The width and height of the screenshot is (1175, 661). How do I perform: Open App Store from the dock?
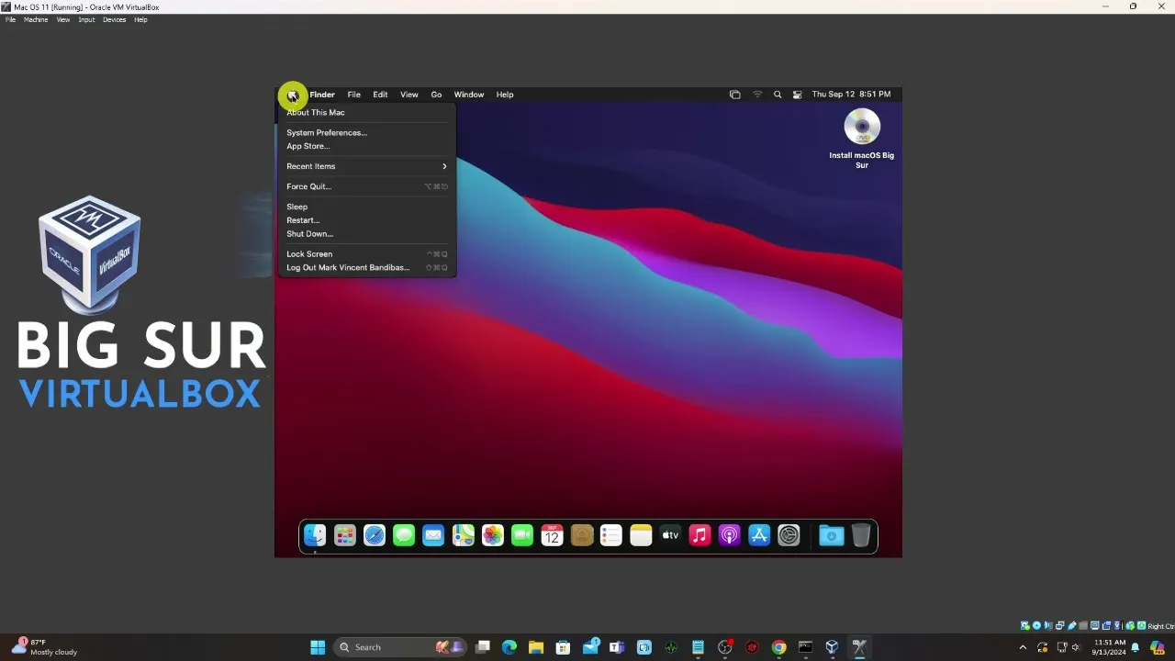(x=759, y=535)
